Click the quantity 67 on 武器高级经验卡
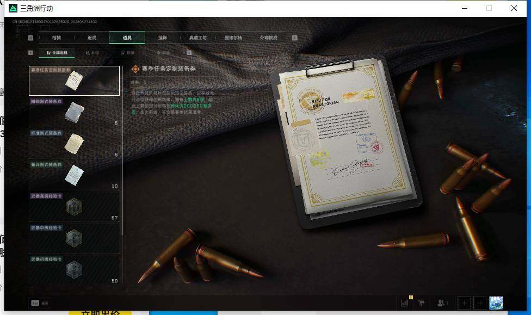Viewport: 531px width, 315px height. 114,218
